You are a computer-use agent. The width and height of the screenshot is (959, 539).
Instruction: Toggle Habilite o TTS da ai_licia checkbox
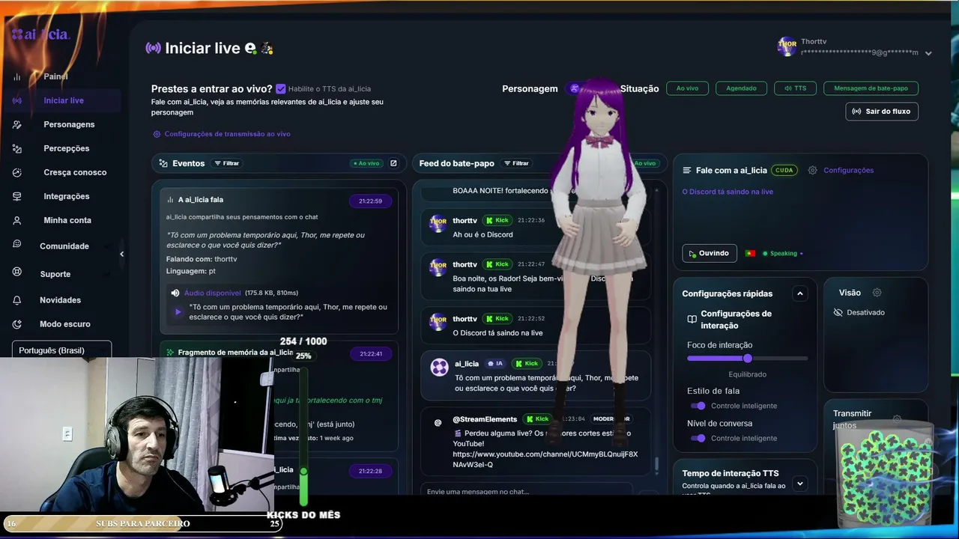point(281,88)
